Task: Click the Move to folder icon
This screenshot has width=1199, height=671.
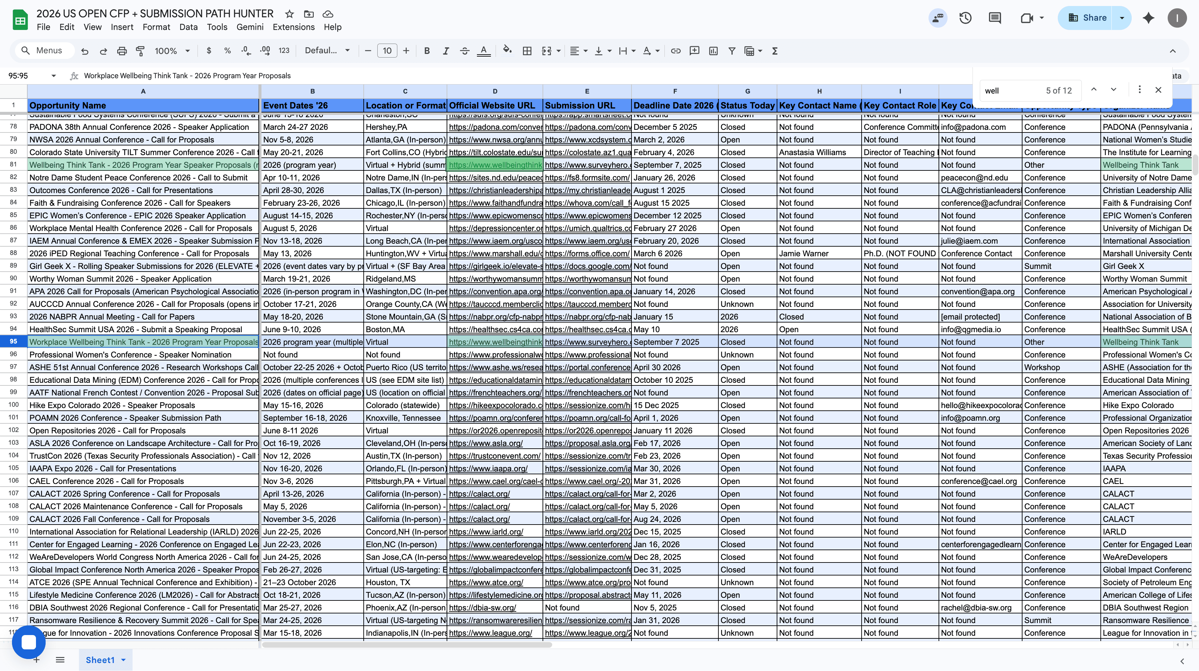Action: point(309,14)
